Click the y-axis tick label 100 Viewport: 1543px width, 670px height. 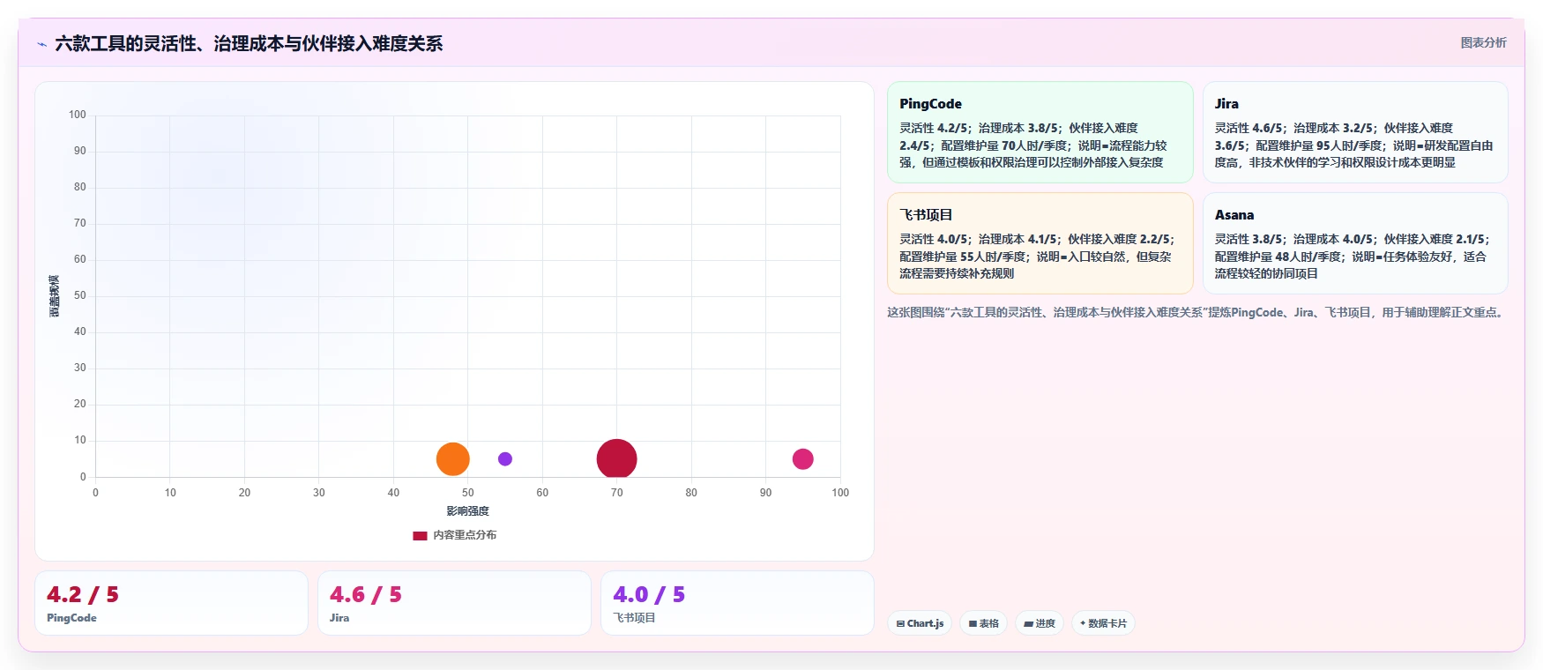[78, 115]
